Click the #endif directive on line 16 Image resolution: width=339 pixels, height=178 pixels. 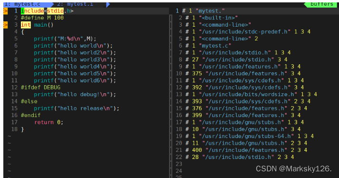click(30, 115)
